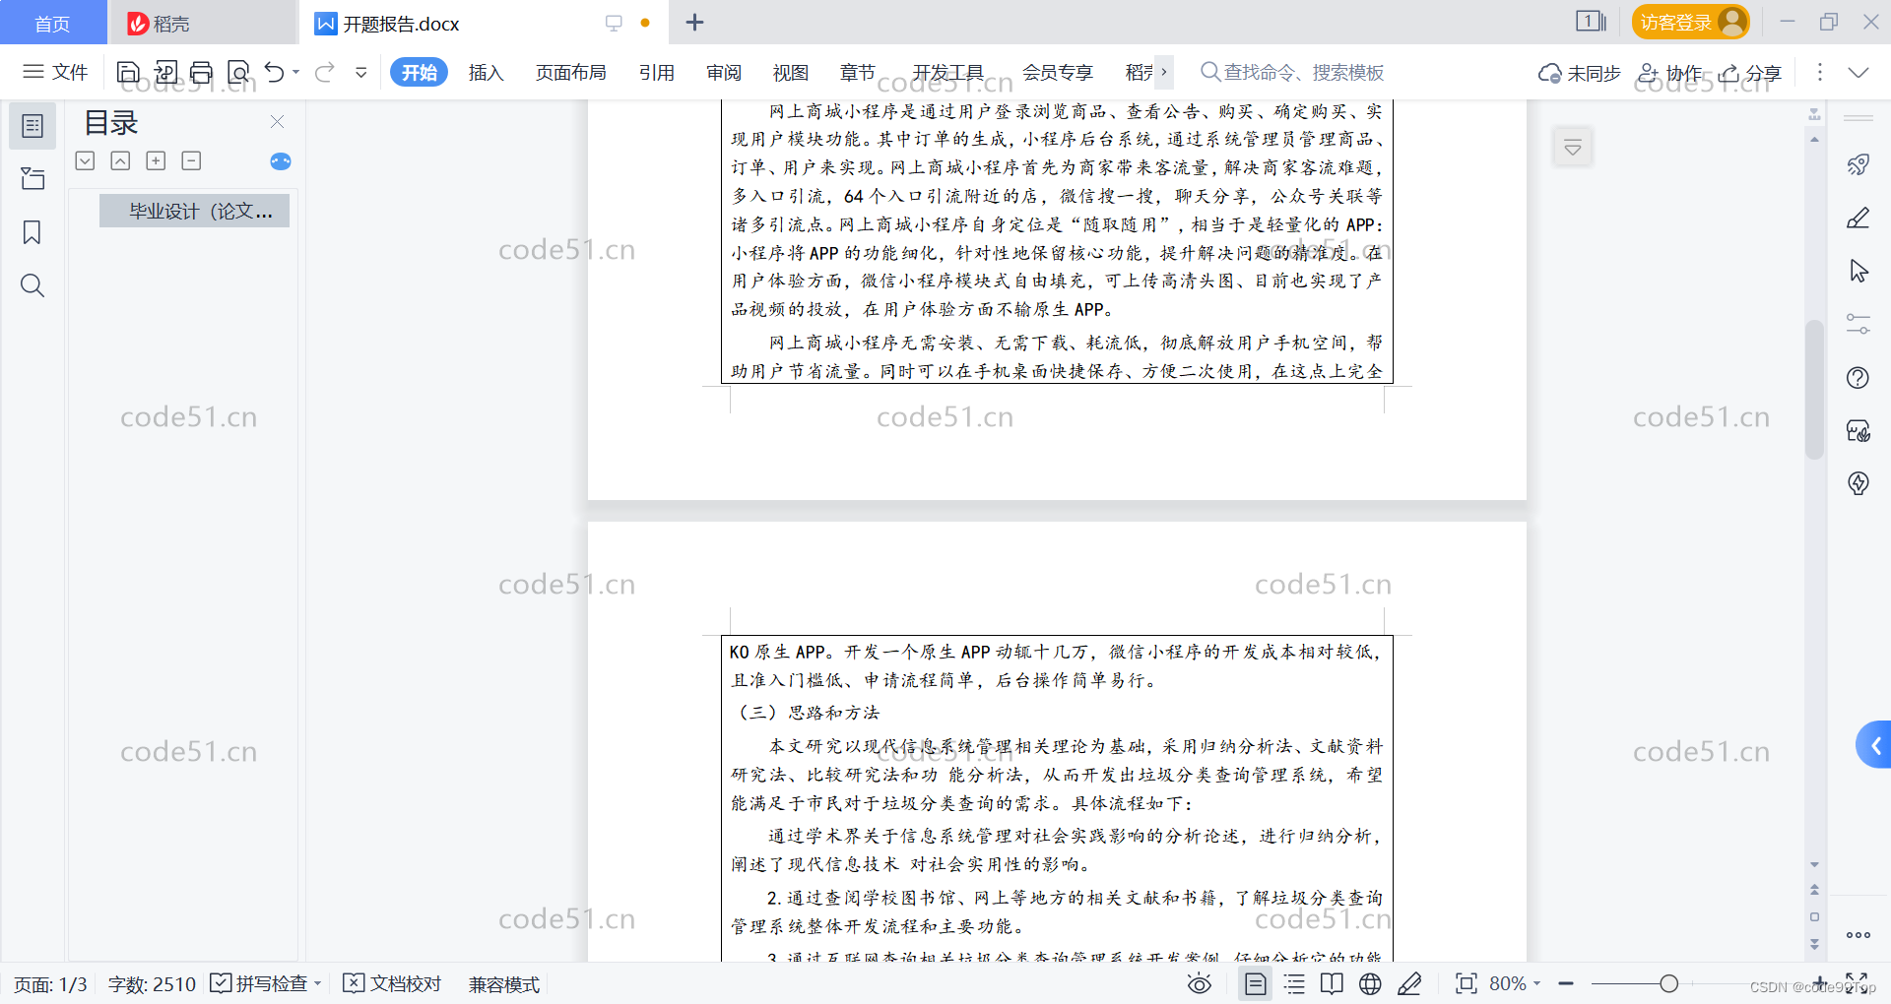The image size is (1891, 1004).
Task: Expand the blue side panel arrow
Action: click(1874, 745)
